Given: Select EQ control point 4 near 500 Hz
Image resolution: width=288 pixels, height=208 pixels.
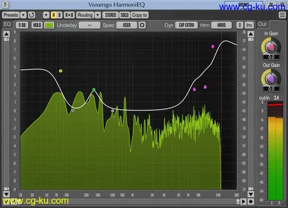Looking at the screenshot, I should (x=112, y=110).
